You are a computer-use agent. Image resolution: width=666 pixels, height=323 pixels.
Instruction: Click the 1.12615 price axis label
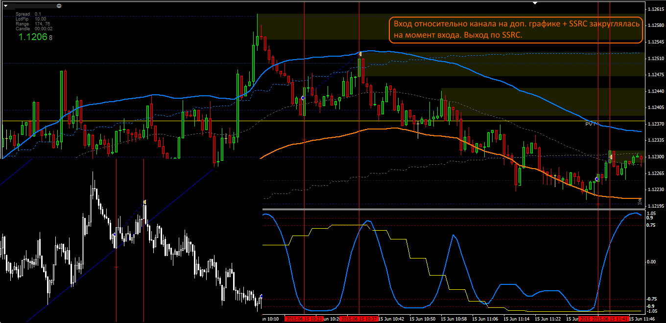click(x=655, y=9)
